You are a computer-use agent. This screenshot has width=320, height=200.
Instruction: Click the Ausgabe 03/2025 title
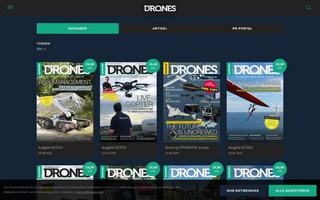point(114,148)
